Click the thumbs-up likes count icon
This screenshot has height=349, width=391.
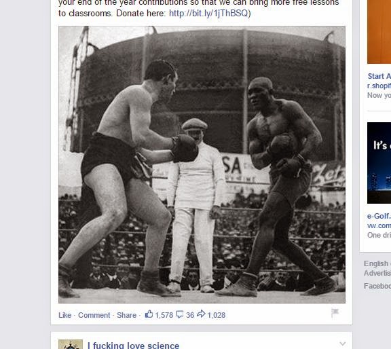149,314
